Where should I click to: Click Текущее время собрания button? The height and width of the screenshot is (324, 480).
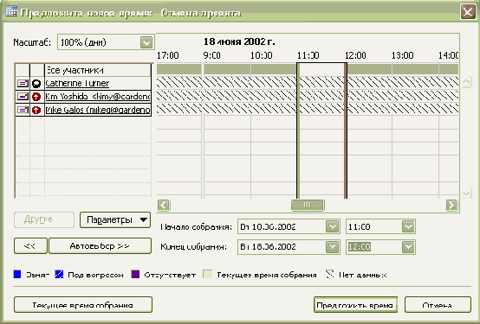[x=83, y=305]
